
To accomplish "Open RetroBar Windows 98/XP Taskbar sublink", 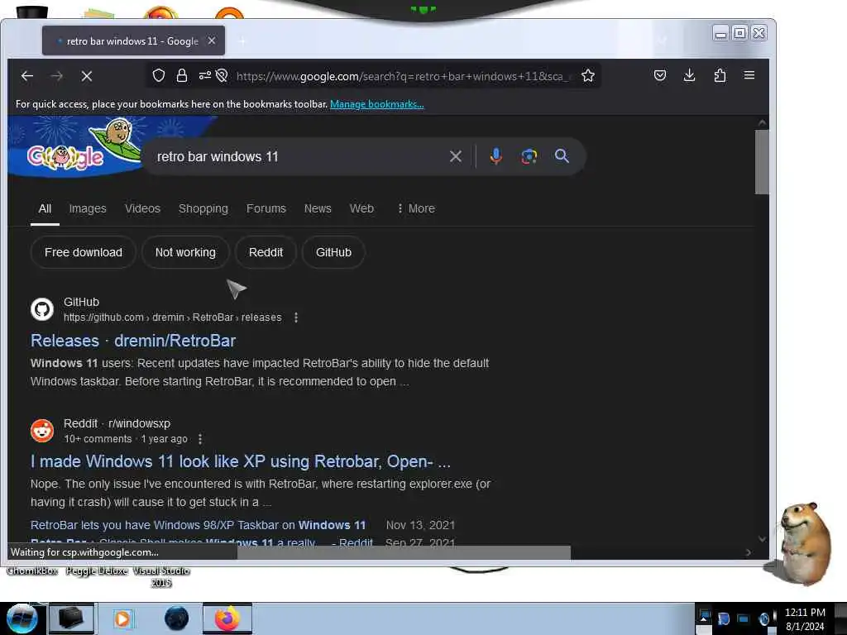I will 198,525.
